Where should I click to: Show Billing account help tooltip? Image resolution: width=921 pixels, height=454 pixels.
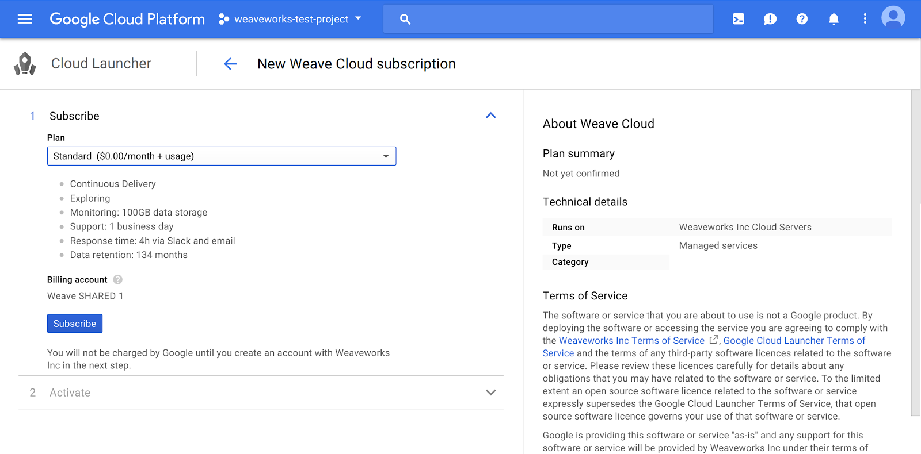coord(118,280)
